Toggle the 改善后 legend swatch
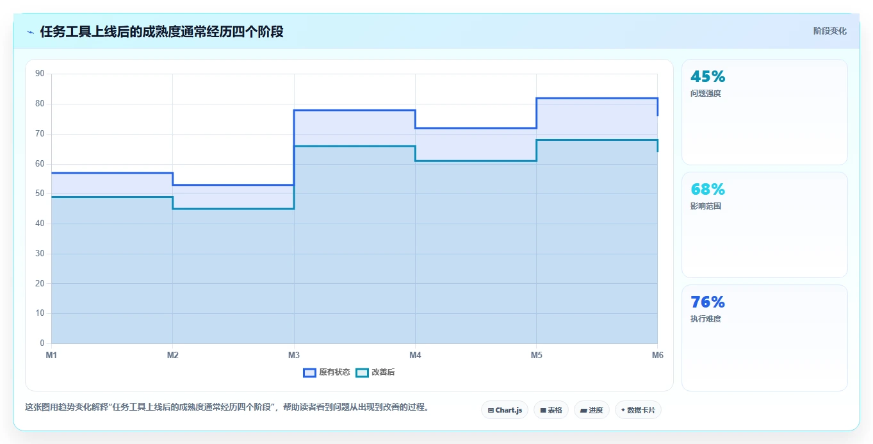Screen dimensions: 873x444 tap(362, 372)
